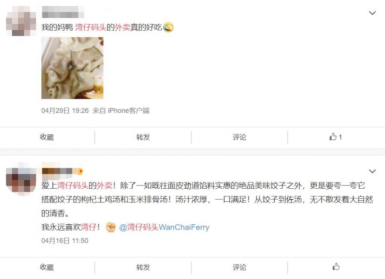Click first poster's blurred username
This screenshot has width=385, height=279.
coord(63,12)
